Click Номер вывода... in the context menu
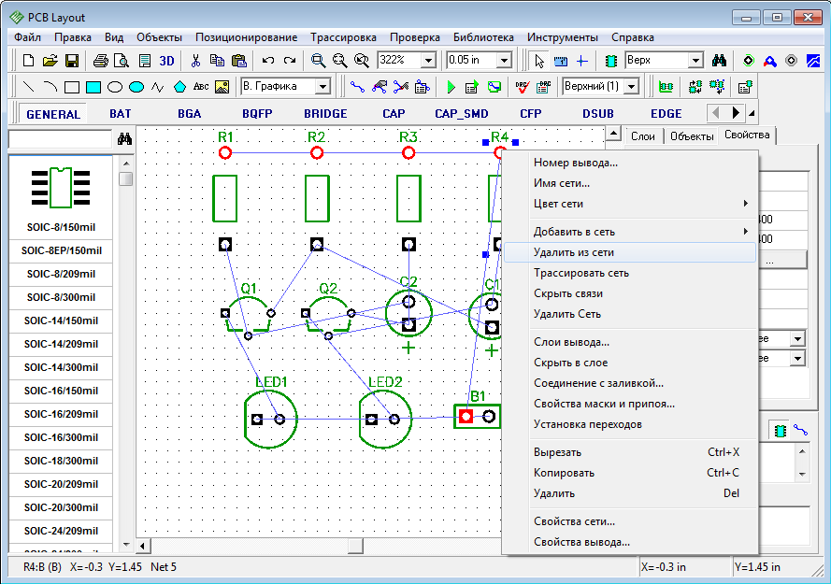Viewport: 831px width, 584px height. pos(630,163)
